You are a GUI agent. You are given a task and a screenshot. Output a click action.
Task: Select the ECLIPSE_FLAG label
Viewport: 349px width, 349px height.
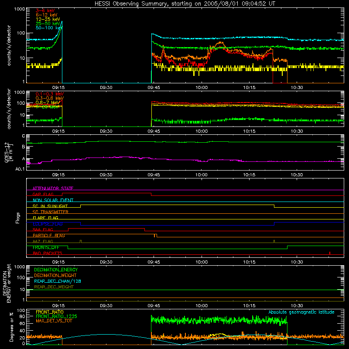pos(48,224)
